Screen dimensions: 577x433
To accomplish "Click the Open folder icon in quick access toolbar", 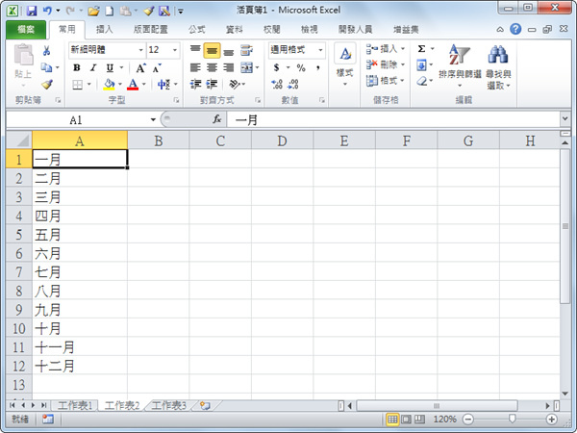I will click(x=93, y=11).
